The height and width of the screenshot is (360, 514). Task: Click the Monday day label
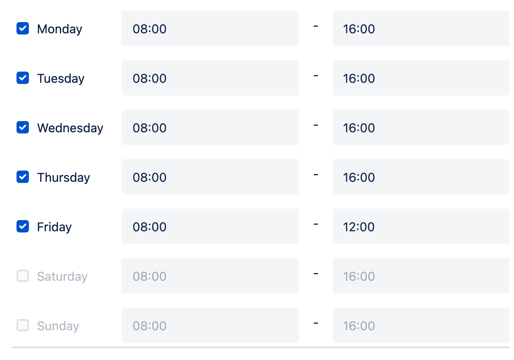pos(60,29)
